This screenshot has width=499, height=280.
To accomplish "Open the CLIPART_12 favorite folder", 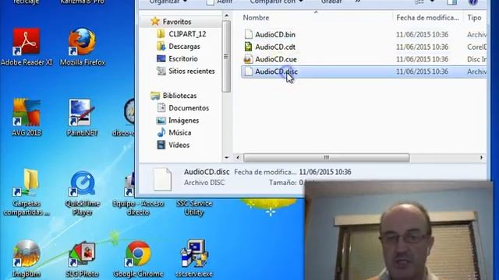I will 187,34.
